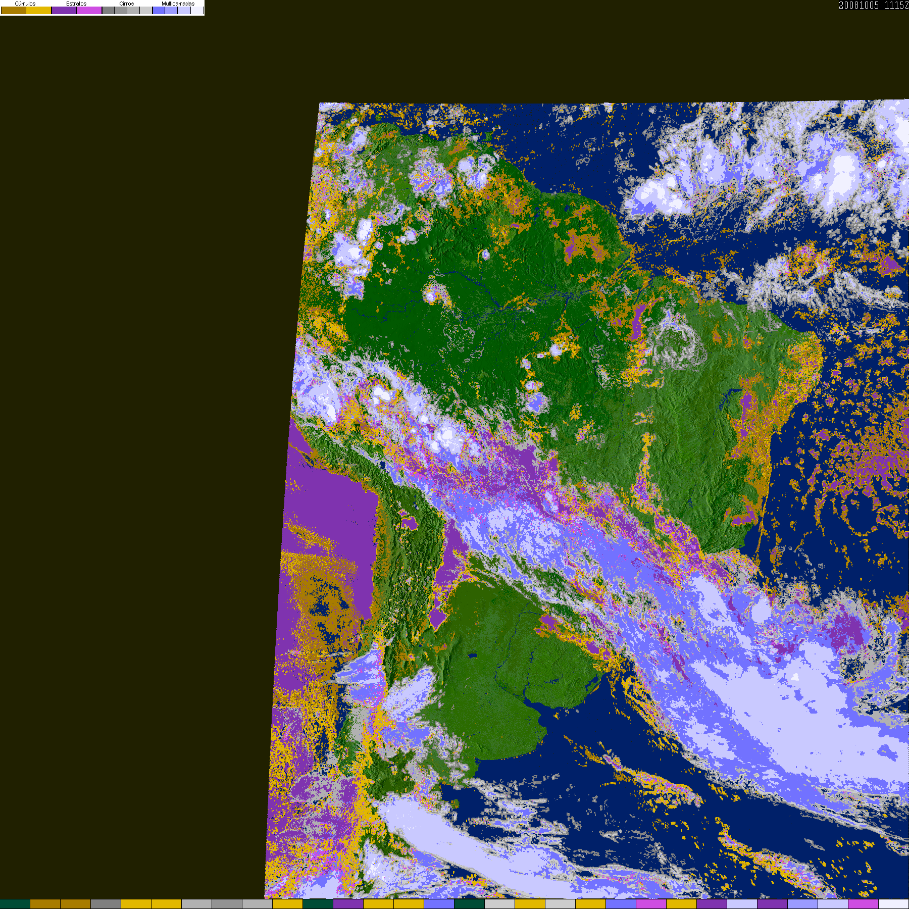Select the yellow Cúmulos swatch

pos(39,11)
